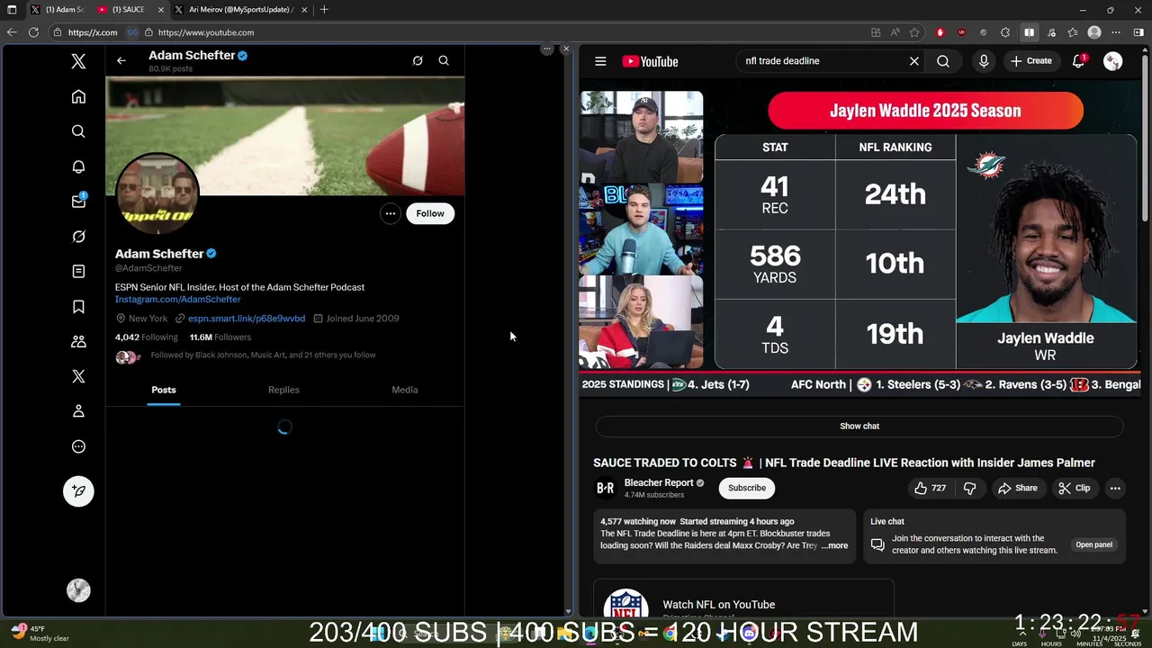Click the YouTube search magnifier button

tap(943, 61)
